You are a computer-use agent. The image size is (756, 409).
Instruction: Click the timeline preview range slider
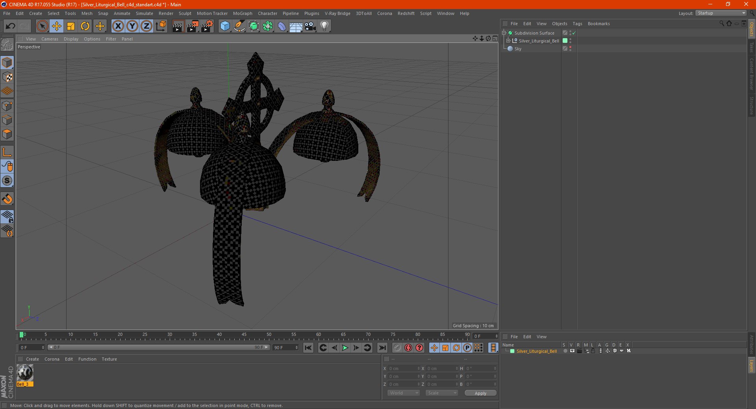(x=158, y=347)
